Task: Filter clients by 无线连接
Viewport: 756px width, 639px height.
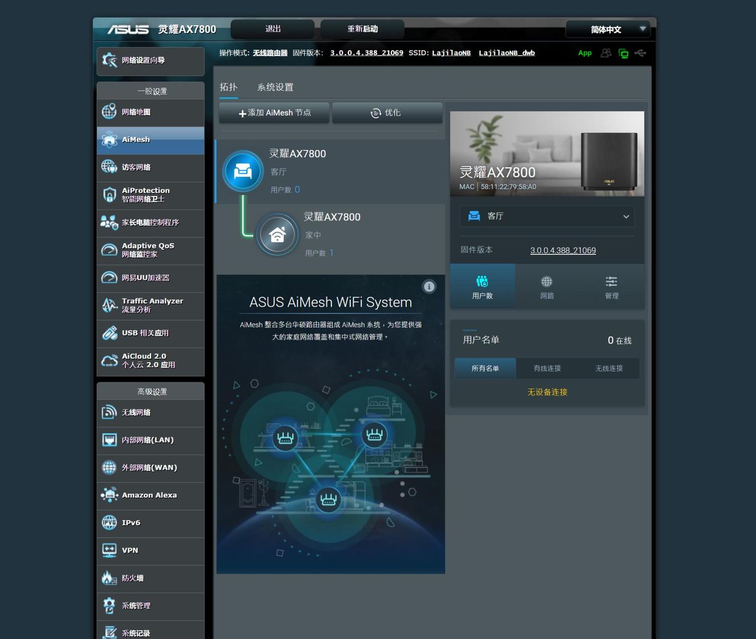Action: [609, 369]
